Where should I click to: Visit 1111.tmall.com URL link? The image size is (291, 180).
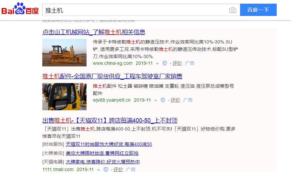click(x=58, y=169)
